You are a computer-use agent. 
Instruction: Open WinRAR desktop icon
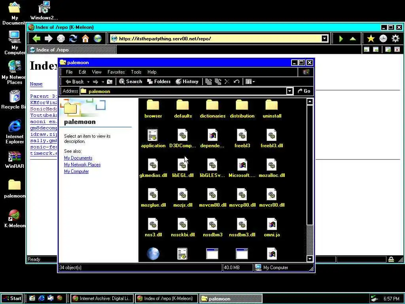[15, 160]
